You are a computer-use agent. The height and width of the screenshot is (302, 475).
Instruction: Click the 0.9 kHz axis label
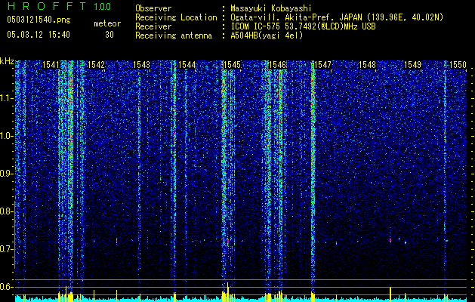[x=6, y=174]
